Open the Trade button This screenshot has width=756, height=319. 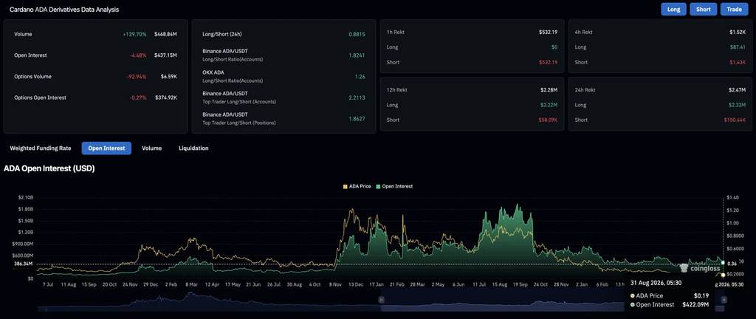pos(735,9)
